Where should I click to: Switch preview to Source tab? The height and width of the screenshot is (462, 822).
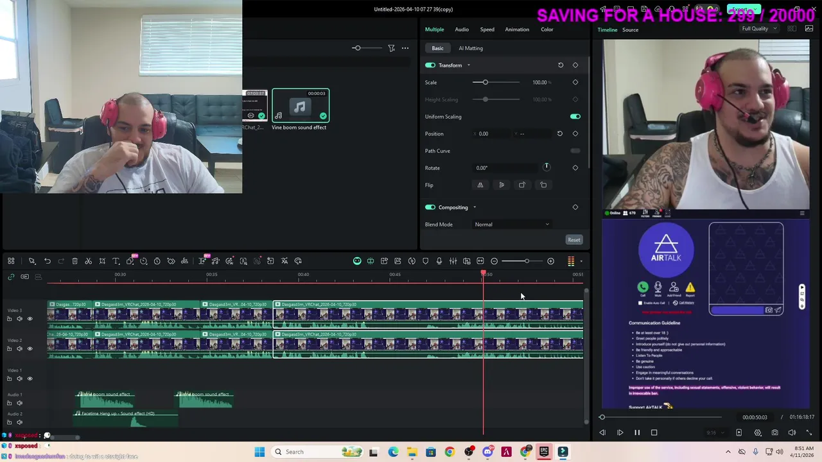click(x=630, y=30)
